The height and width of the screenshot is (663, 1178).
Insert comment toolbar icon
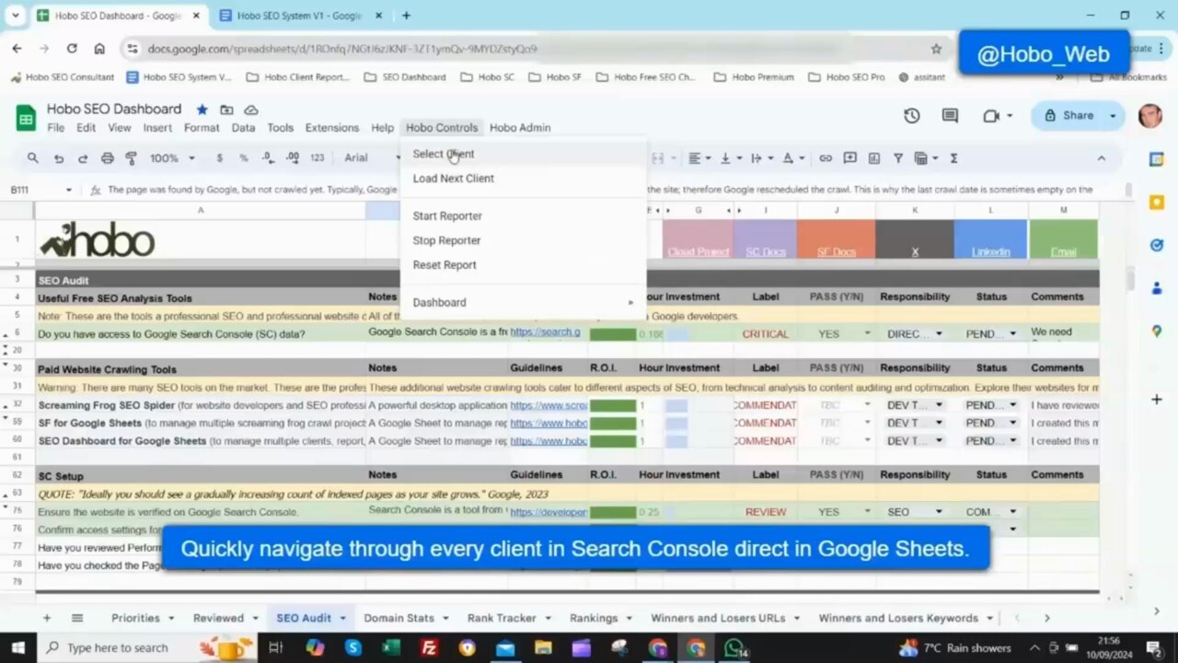click(x=850, y=158)
